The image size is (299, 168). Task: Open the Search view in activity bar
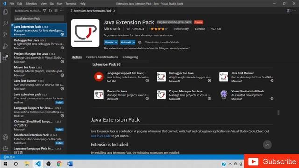tap(5, 23)
